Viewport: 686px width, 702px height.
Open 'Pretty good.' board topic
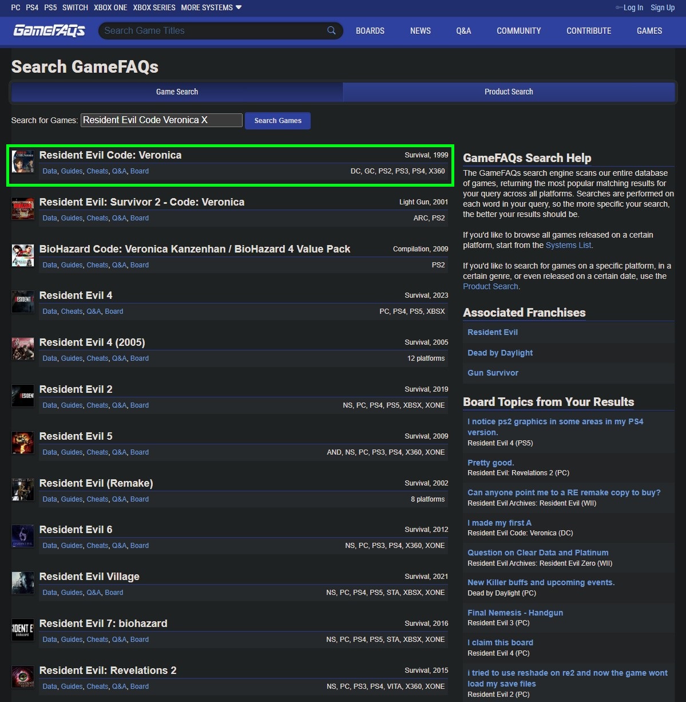491,463
